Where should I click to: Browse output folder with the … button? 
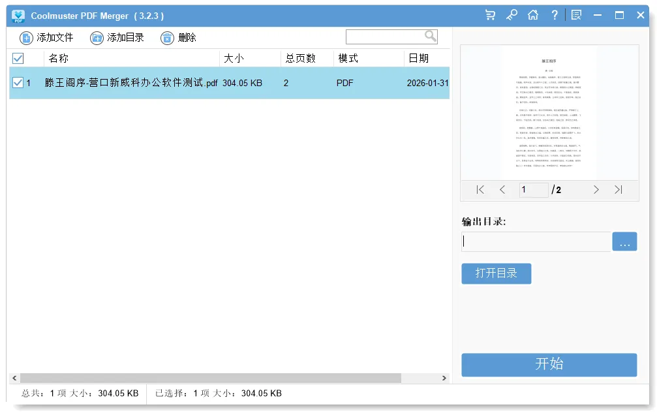point(625,241)
